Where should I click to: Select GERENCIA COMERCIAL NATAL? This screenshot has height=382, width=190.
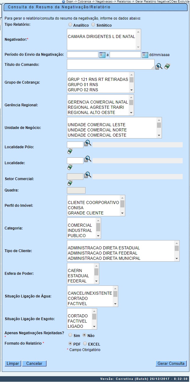click(98, 102)
